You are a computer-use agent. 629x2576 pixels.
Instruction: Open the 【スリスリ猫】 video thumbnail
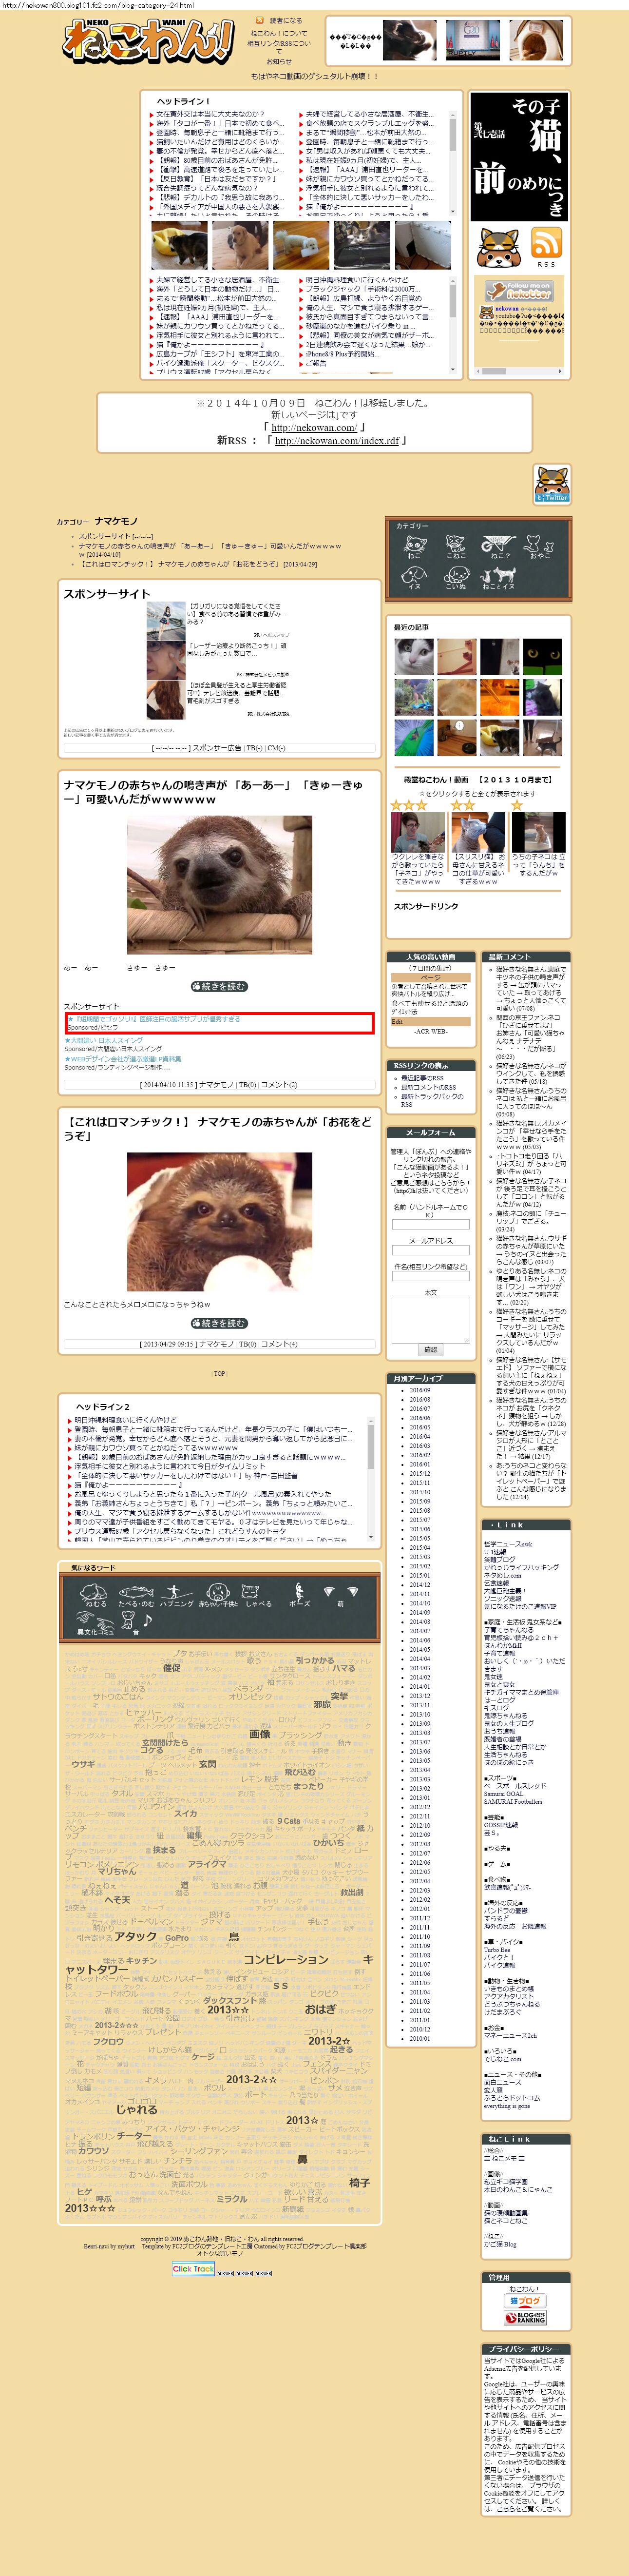[x=478, y=832]
